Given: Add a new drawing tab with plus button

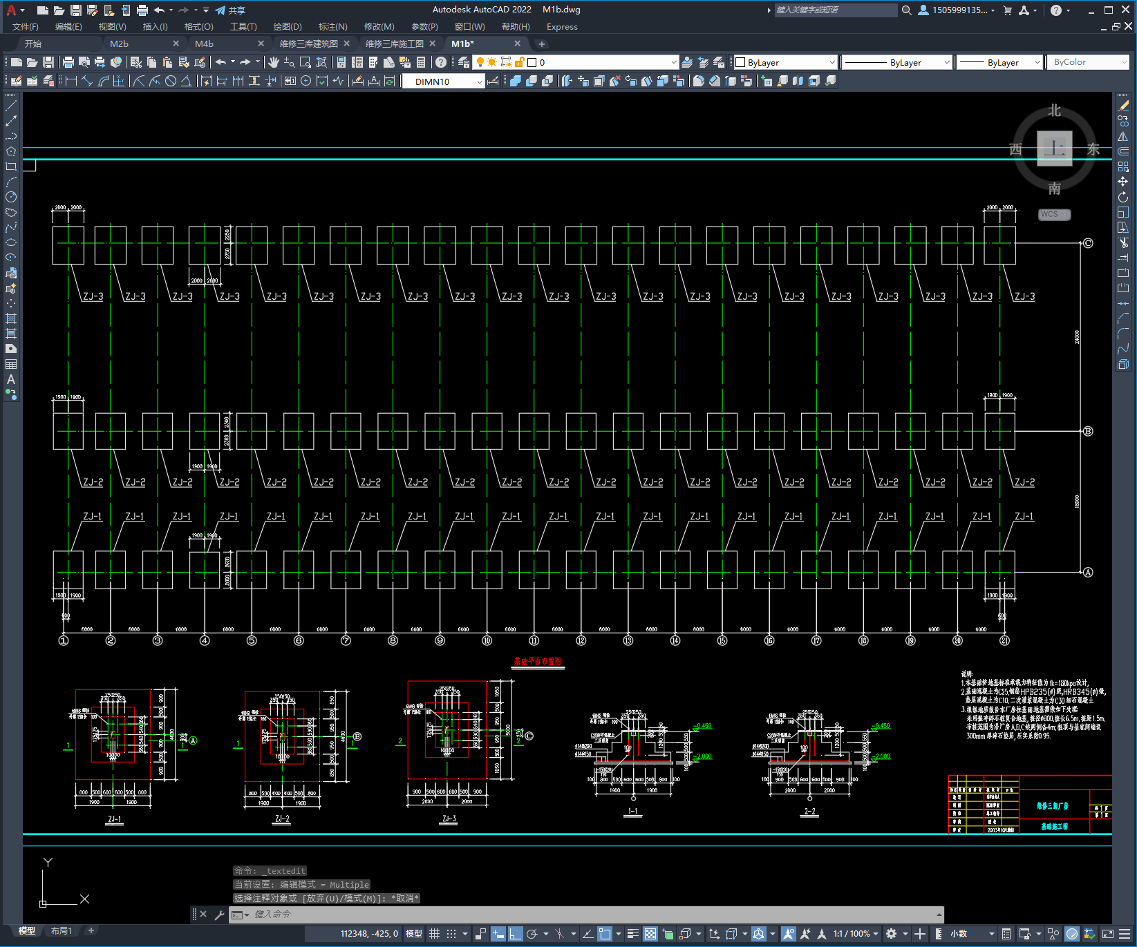Looking at the screenshot, I should tap(542, 44).
